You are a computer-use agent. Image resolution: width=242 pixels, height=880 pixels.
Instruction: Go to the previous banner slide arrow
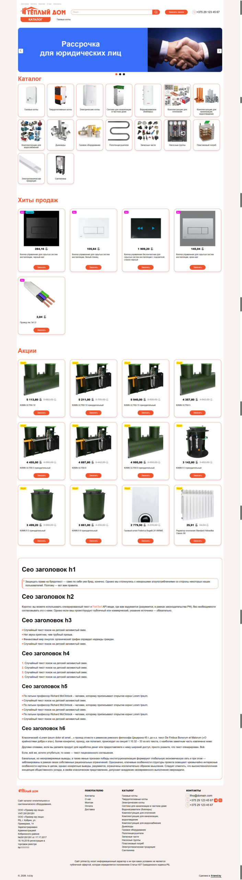[21, 51]
